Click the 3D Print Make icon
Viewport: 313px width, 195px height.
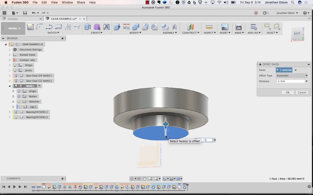coord(239,27)
